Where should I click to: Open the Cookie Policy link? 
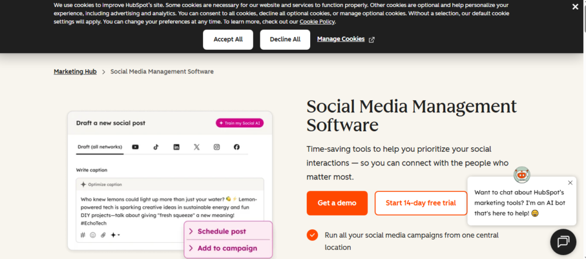[317, 22]
